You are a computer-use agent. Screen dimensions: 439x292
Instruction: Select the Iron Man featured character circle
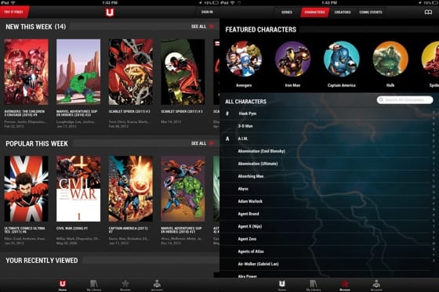(292, 59)
